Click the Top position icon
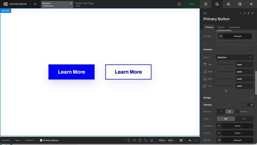This screenshot has width=257, height=145. pos(205,64)
